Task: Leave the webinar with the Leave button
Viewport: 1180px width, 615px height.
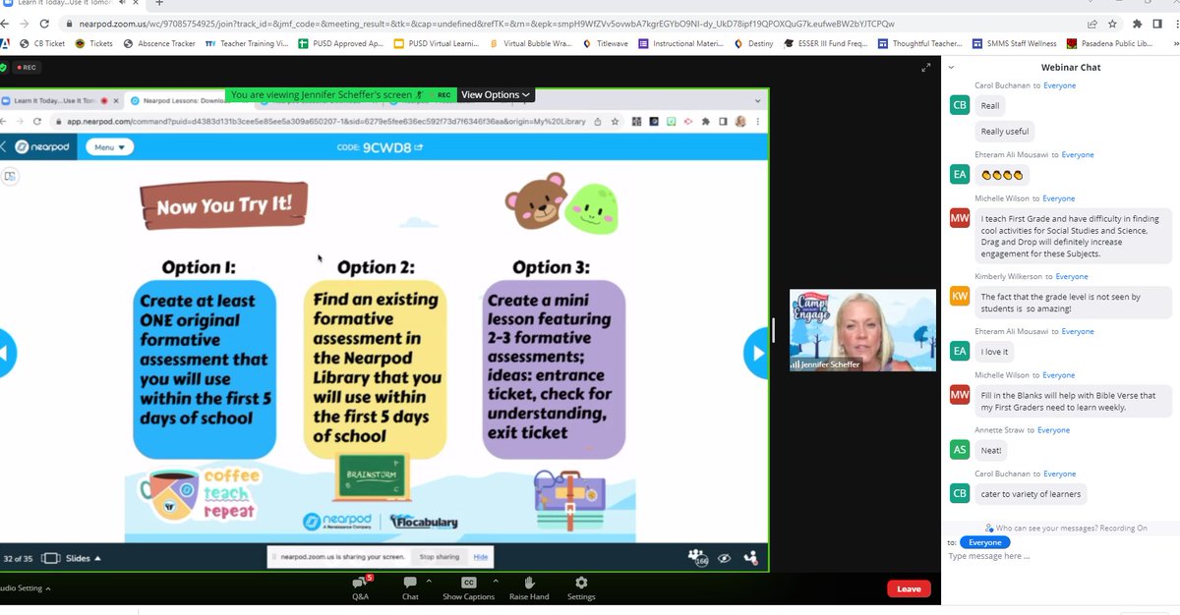Action: point(909,588)
